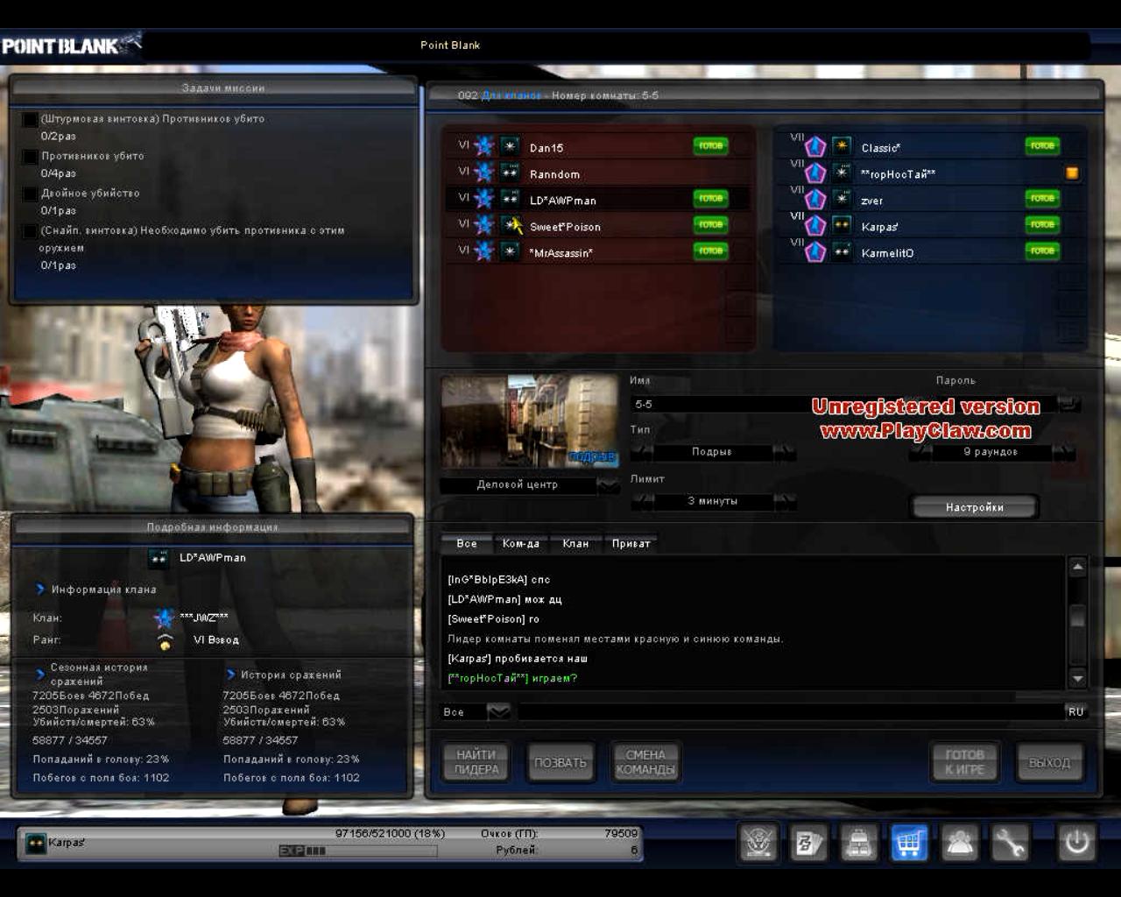Image resolution: width=1121 pixels, height=897 pixels.
Task: Click the Деловой центр map thumbnail
Action: click(528, 422)
